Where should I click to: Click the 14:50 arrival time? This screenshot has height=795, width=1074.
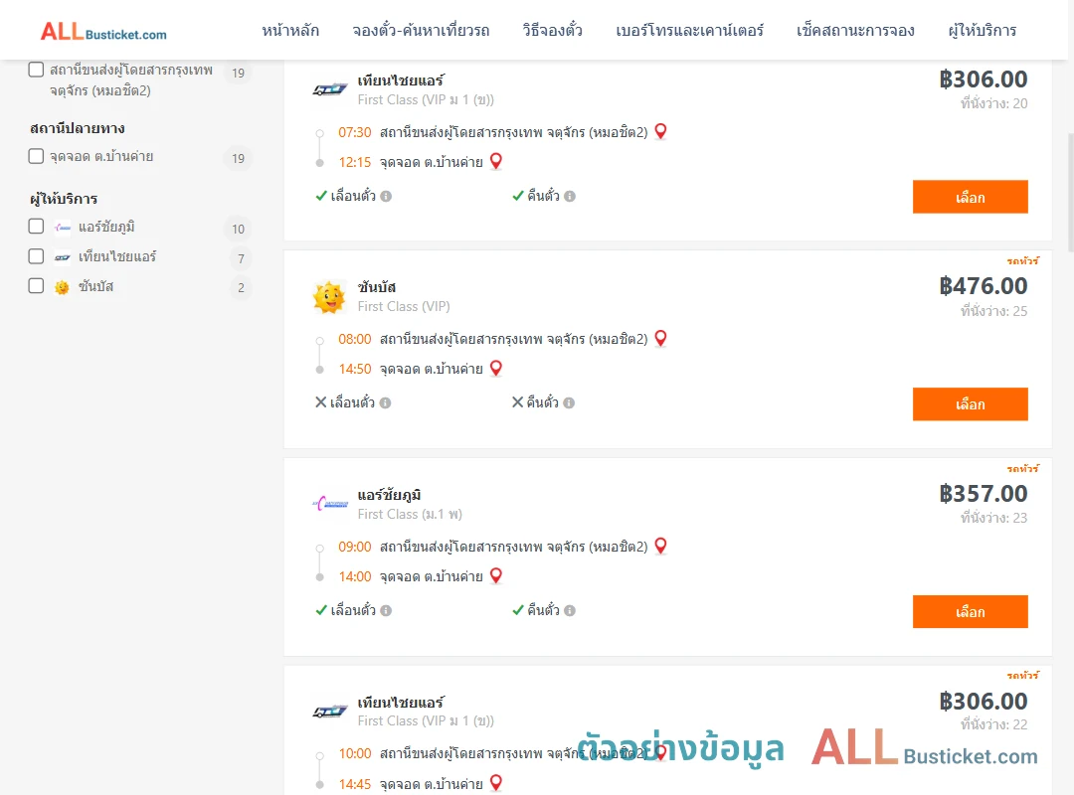tap(355, 369)
